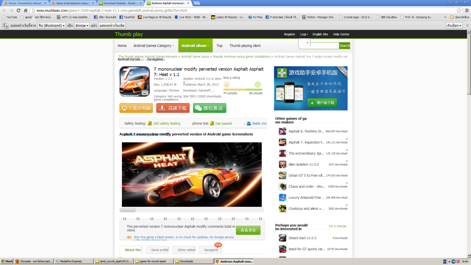The image size is (471, 265).
Task: Expand the Android Games Category menu
Action: (154, 46)
